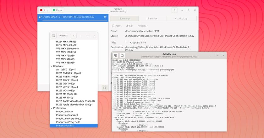The width and height of the screenshot is (264, 138).
Task: Open the Activity Log tab in Queue window
Action: pos(181,18)
